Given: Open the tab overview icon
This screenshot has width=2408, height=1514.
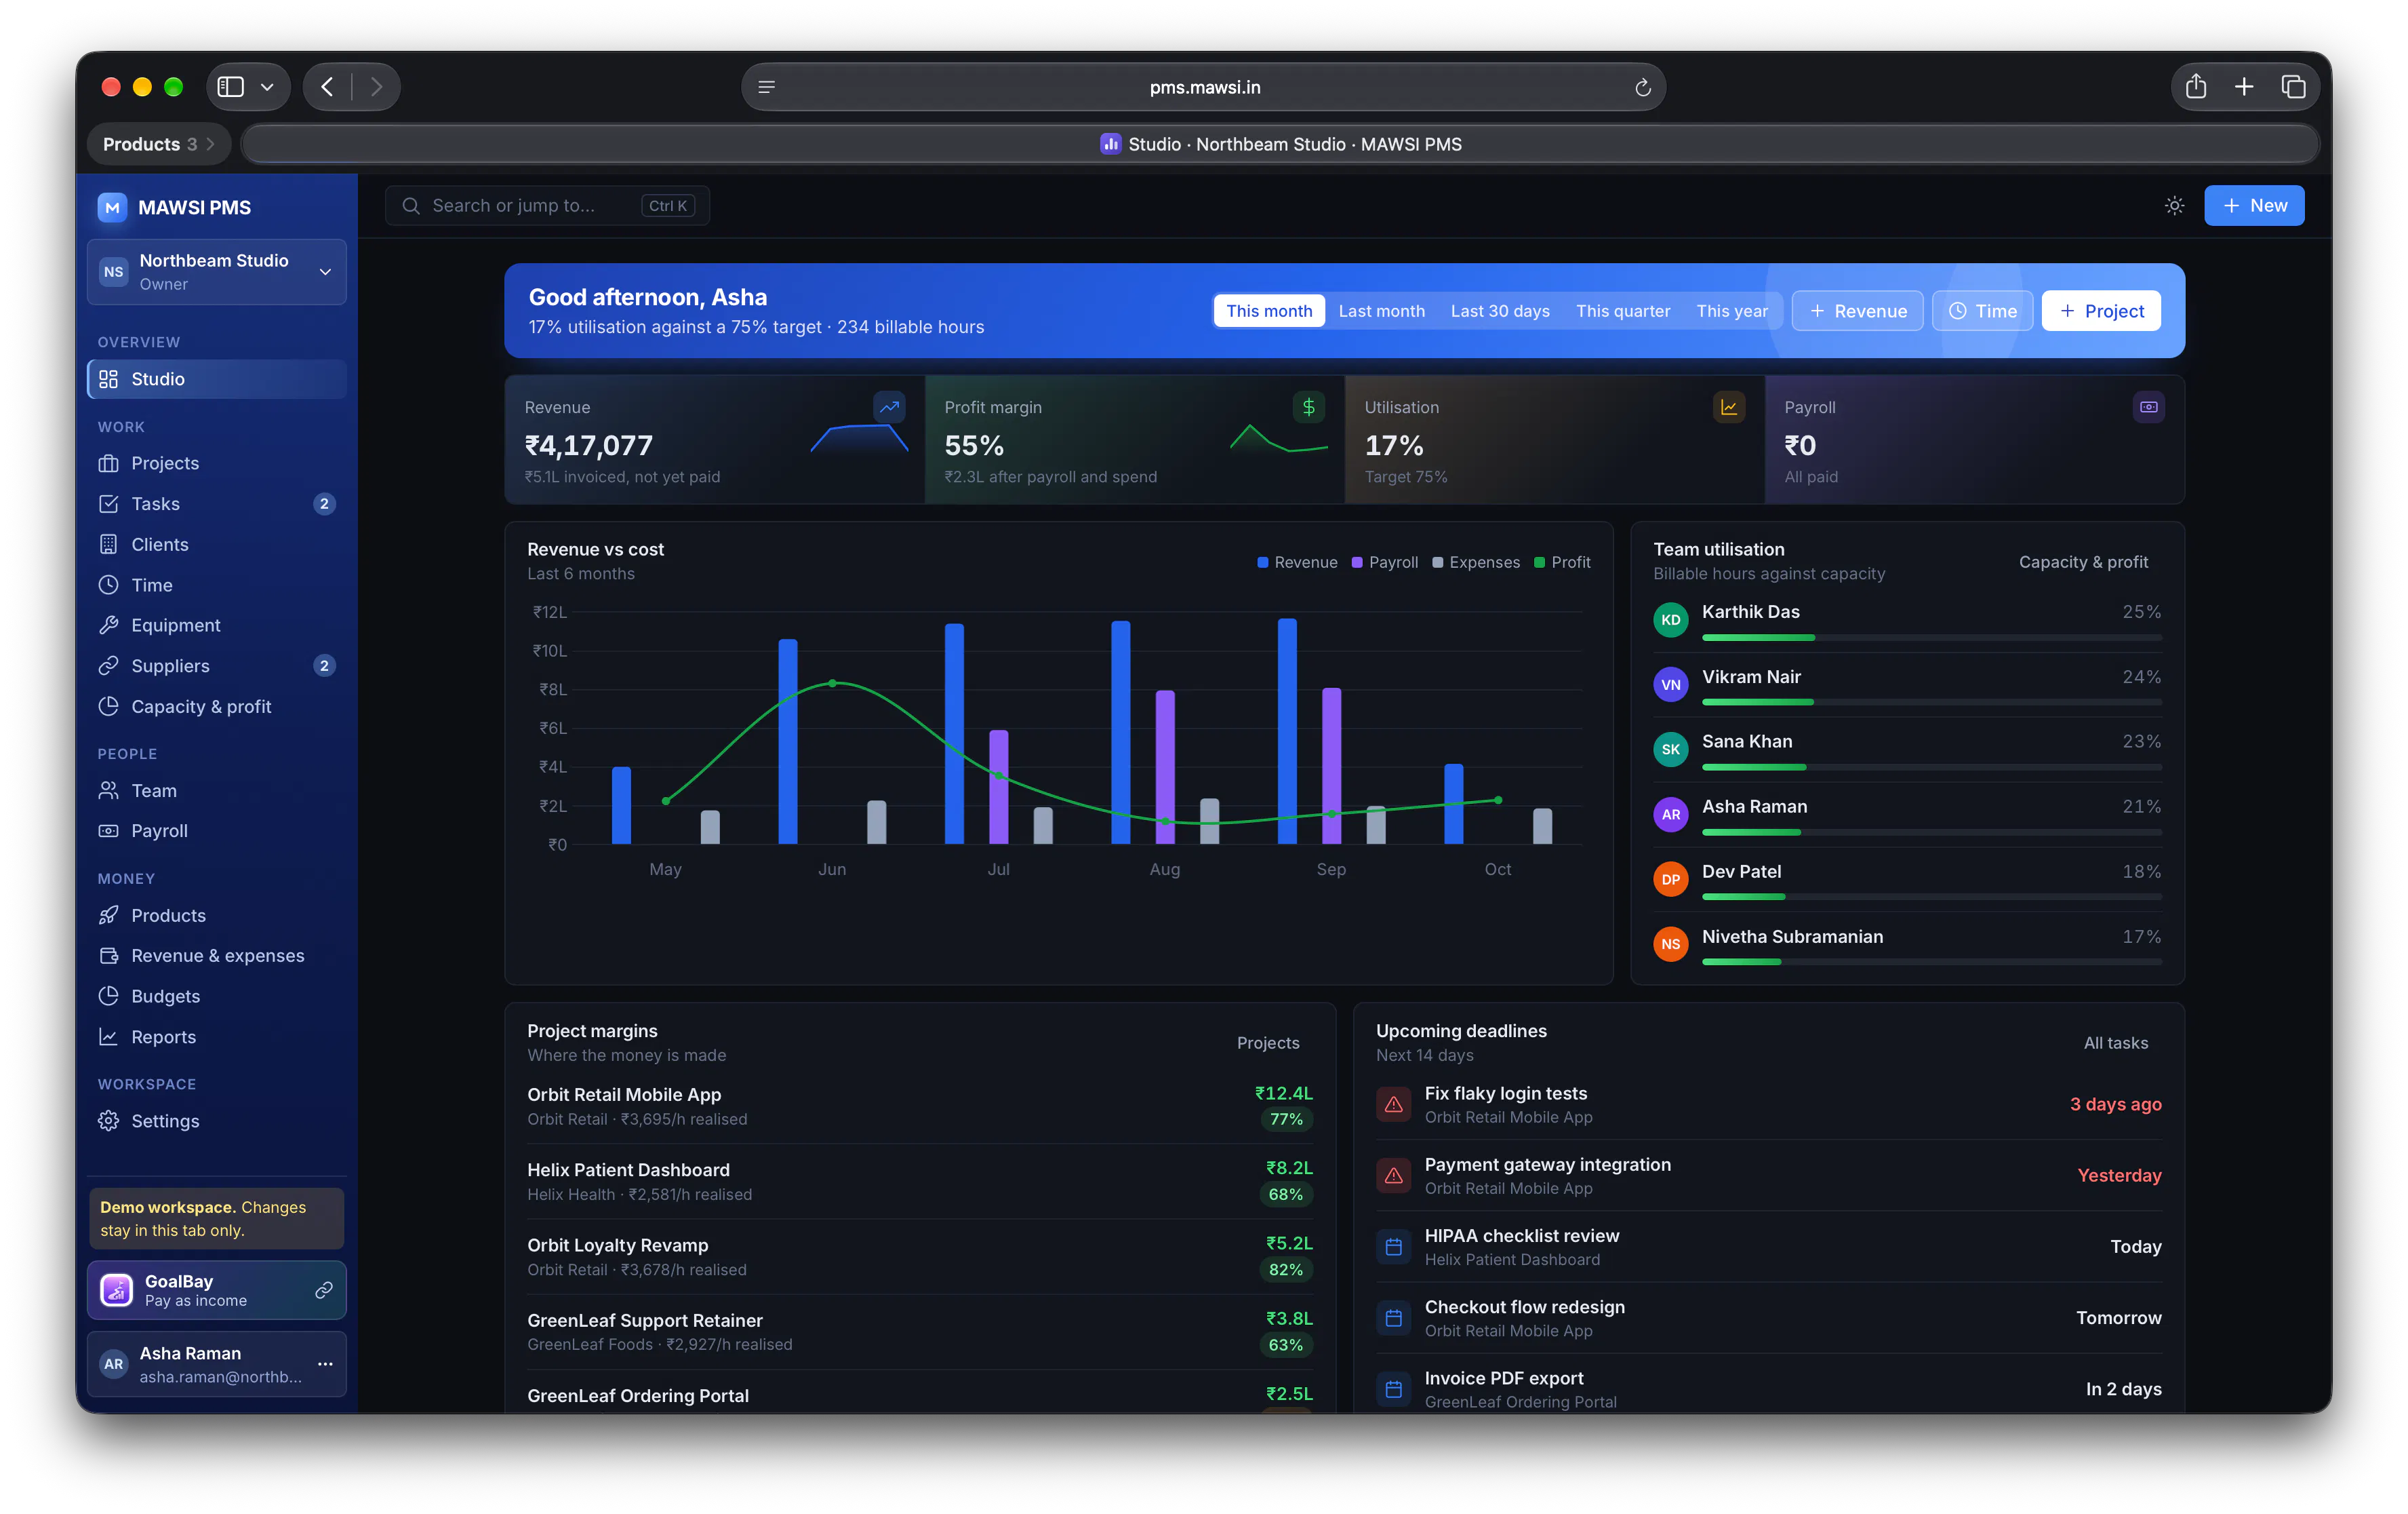Looking at the screenshot, I should [x=2293, y=87].
